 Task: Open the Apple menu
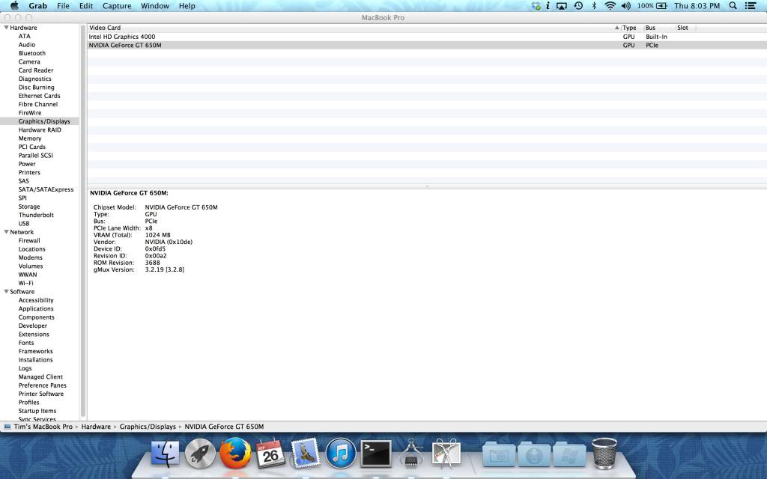(14, 5)
